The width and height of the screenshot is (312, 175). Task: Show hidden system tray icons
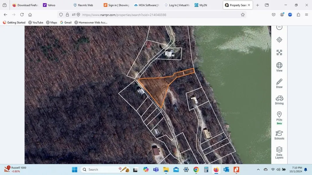point(258,169)
